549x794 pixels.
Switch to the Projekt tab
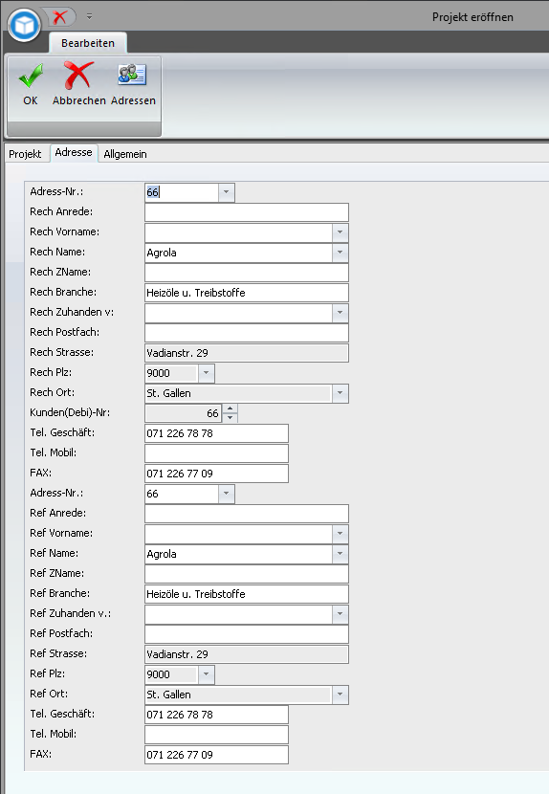click(25, 154)
